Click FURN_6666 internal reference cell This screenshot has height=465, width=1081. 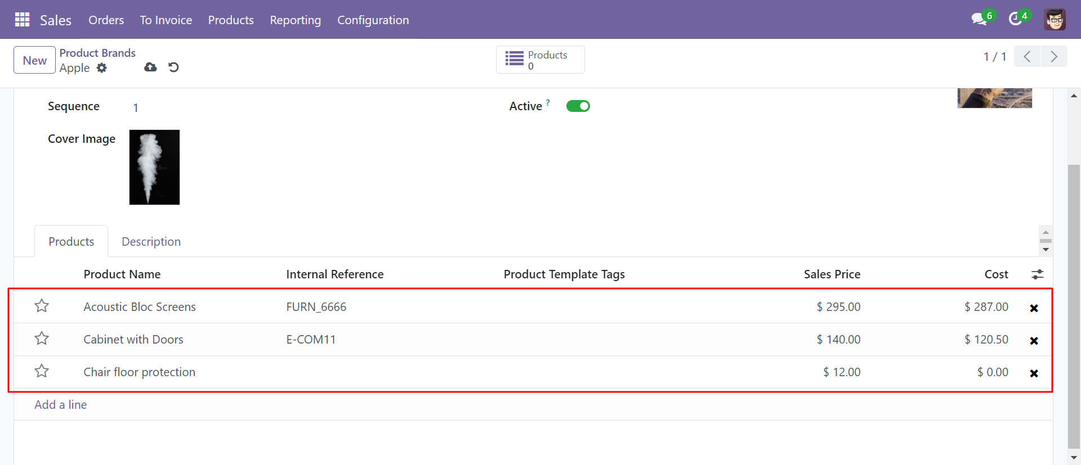tap(316, 307)
